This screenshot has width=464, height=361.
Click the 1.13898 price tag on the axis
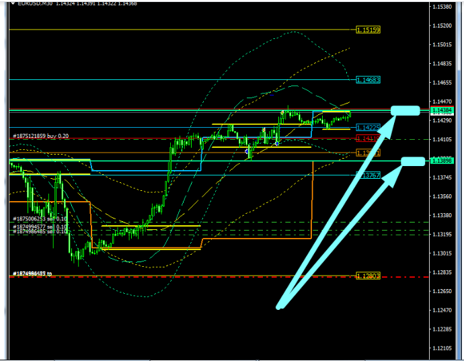click(x=442, y=161)
